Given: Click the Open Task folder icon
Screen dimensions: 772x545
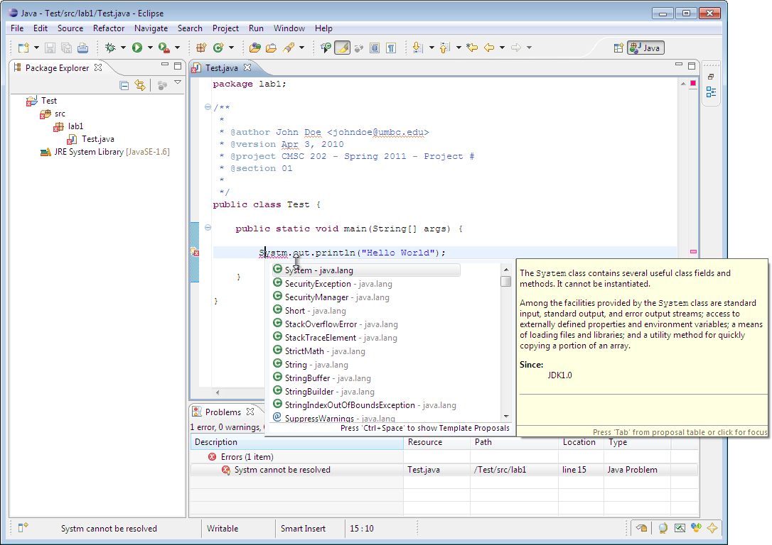Looking at the screenshot, I should coord(271,48).
